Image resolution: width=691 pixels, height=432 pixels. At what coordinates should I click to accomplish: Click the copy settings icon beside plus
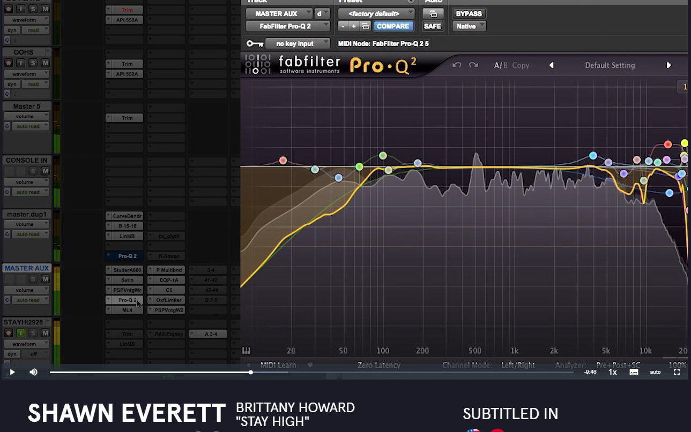point(365,26)
